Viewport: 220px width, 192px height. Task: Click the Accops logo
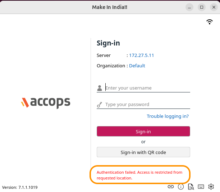tap(45, 102)
